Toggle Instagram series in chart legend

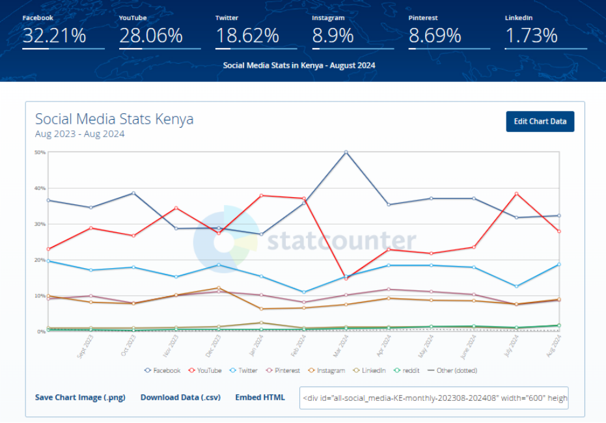pos(327,370)
